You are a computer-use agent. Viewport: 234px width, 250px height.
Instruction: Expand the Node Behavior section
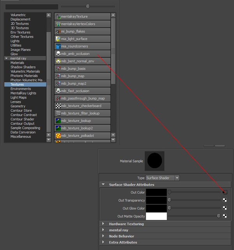[x=103, y=236]
